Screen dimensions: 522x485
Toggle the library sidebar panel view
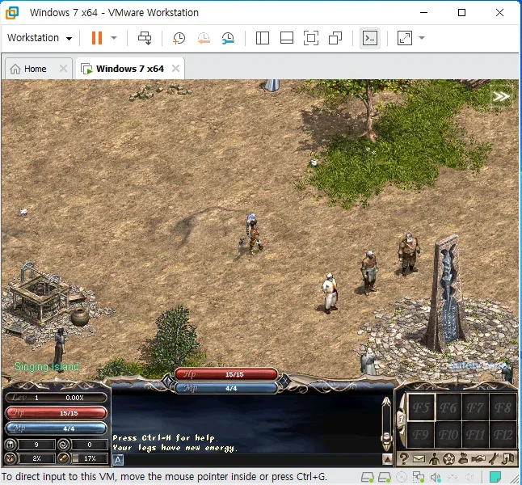(263, 38)
